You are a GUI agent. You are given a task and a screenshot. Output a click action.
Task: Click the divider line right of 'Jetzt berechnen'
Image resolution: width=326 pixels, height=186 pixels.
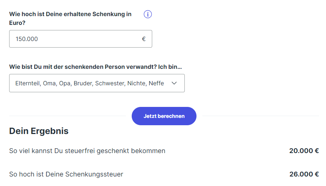(x=260, y=116)
